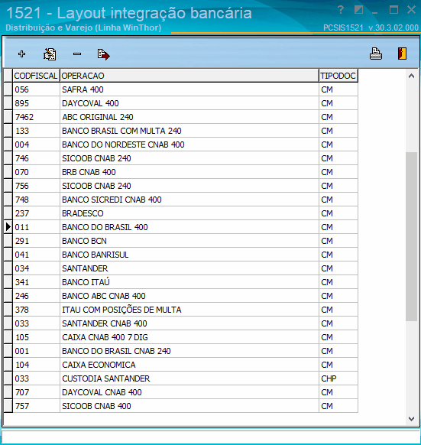Click the export layout arrow icon
The image size is (421, 445).
104,54
